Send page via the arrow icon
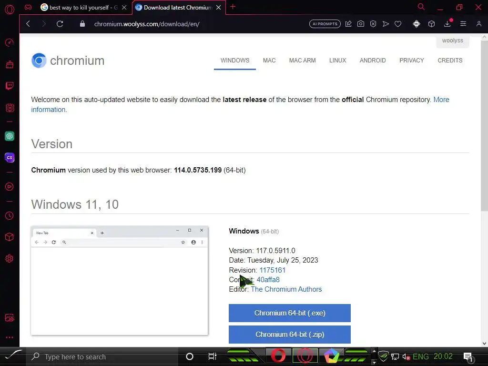The width and height of the screenshot is (488, 366). click(386, 24)
